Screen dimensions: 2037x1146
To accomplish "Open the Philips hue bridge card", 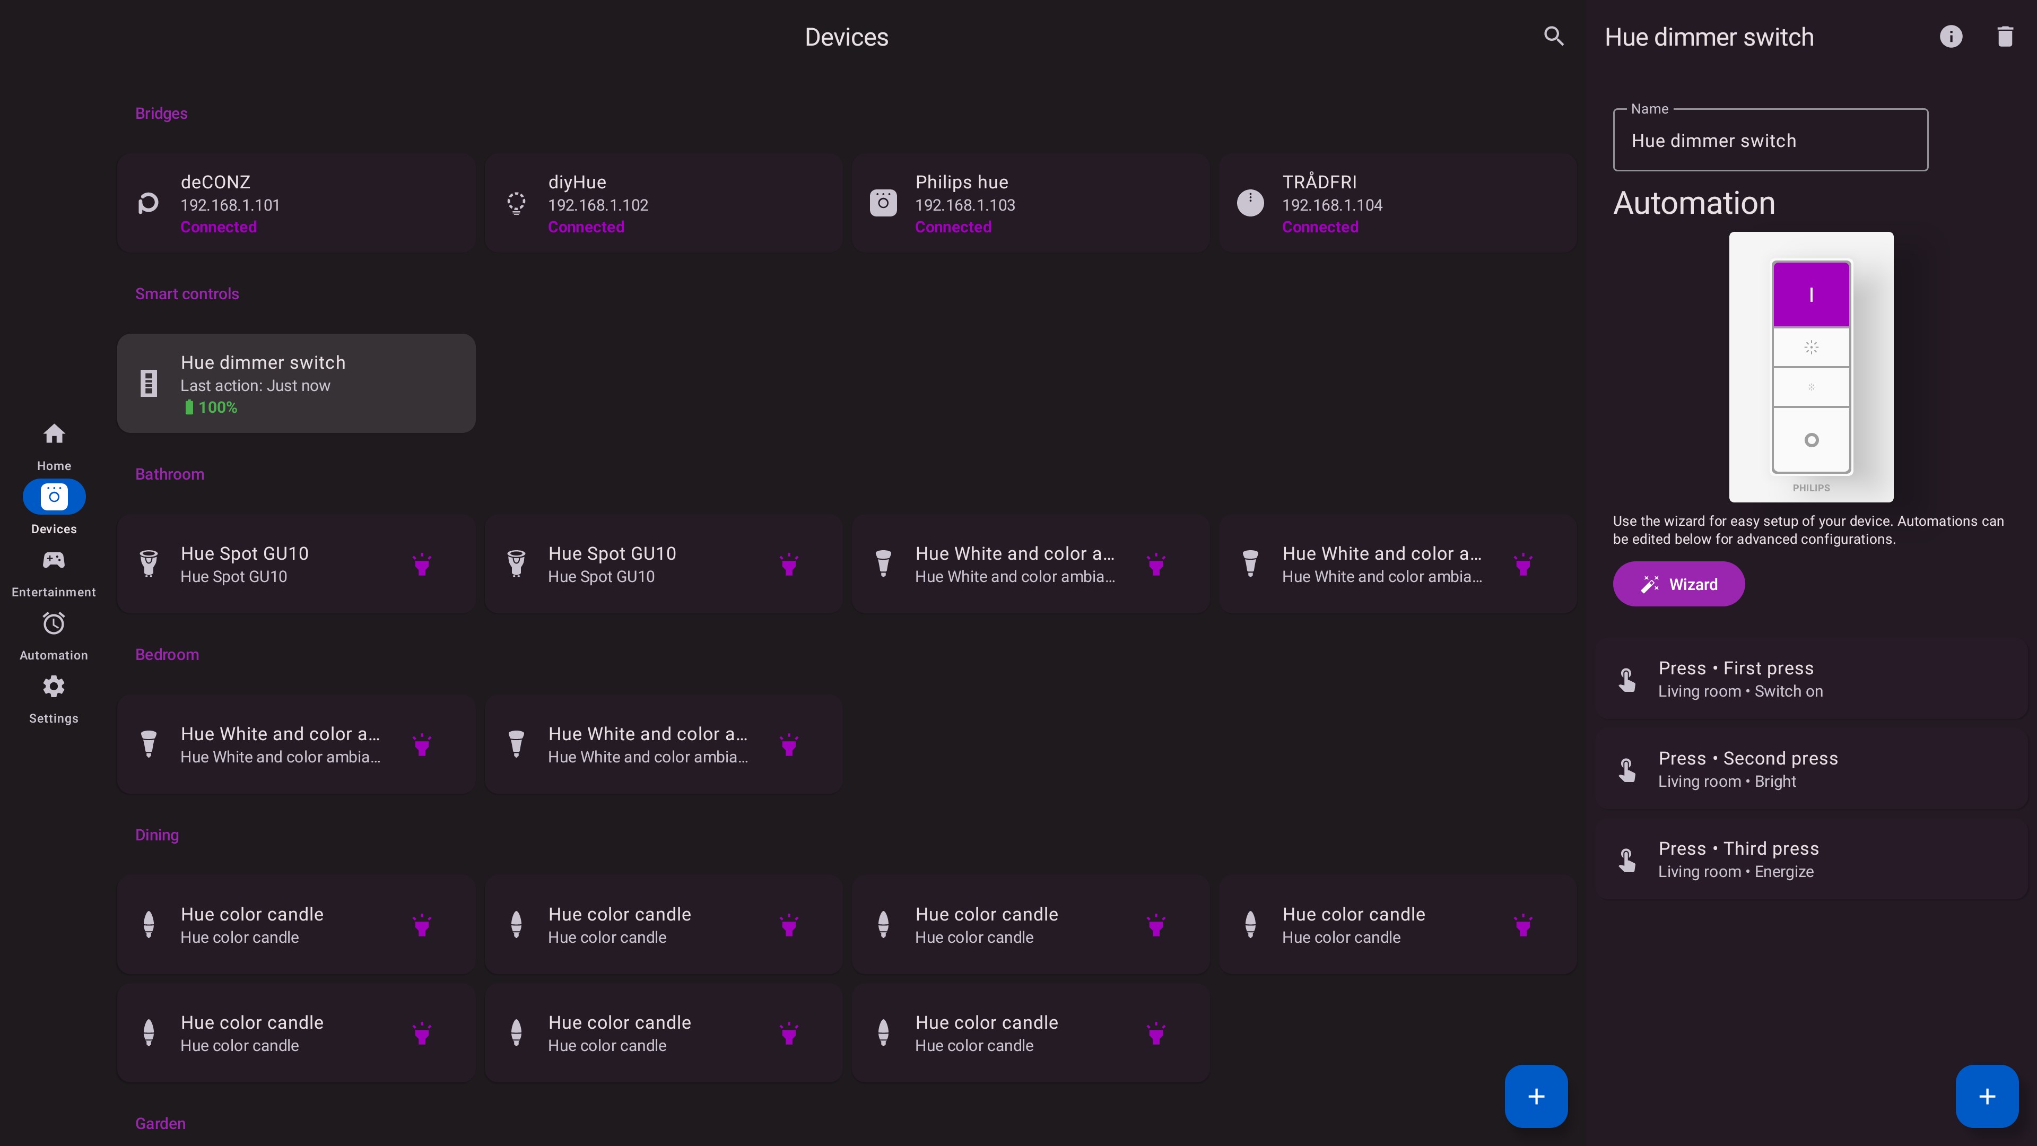I will [1030, 203].
